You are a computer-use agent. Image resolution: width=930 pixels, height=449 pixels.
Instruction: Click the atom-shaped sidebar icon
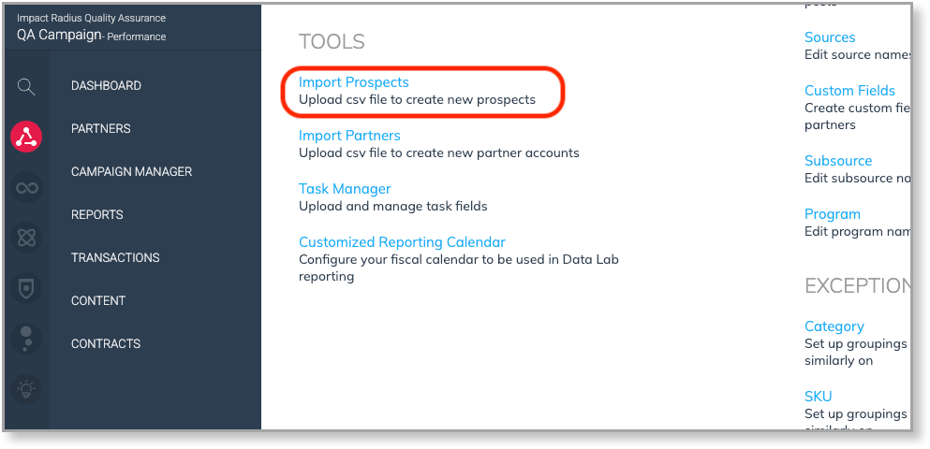[x=26, y=238]
